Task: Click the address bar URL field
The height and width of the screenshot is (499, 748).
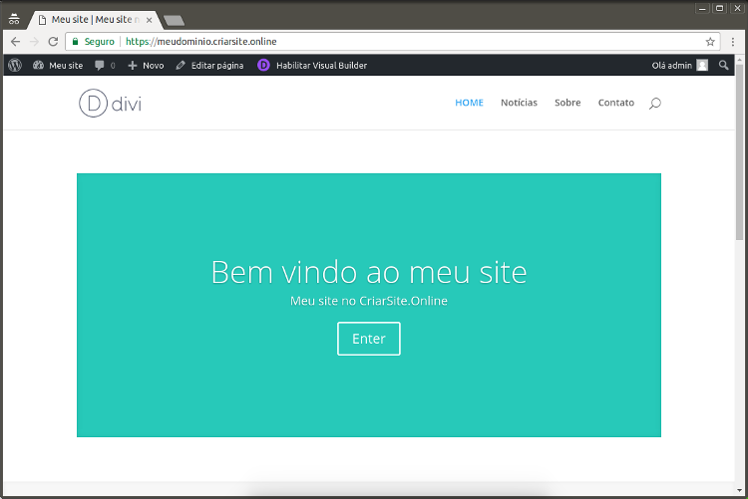Action: tap(399, 42)
